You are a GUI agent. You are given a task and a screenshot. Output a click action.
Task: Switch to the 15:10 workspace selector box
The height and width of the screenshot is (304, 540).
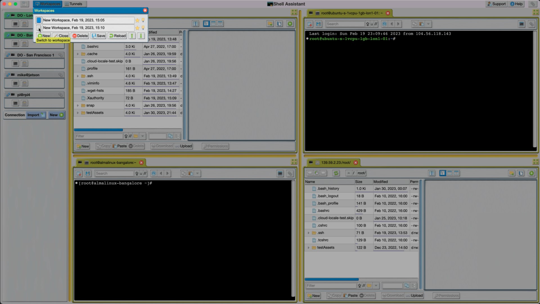coord(39,28)
